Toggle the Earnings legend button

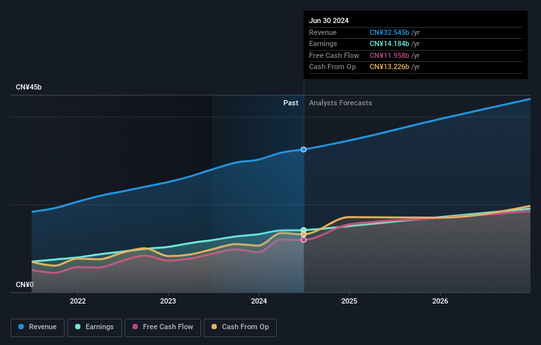click(94, 327)
